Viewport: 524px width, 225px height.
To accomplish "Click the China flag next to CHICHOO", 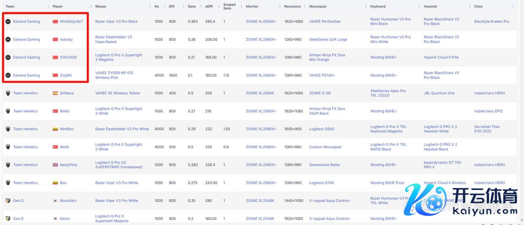I will [x=55, y=57].
